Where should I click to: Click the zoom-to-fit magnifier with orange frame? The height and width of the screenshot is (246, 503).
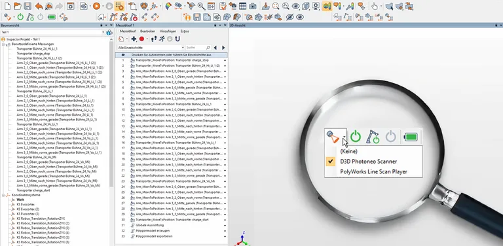point(276,6)
